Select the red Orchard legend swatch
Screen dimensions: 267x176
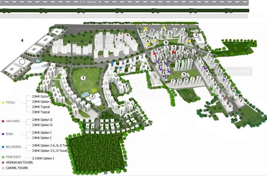click(x=3, y=121)
